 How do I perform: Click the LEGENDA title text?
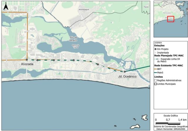[158, 43]
